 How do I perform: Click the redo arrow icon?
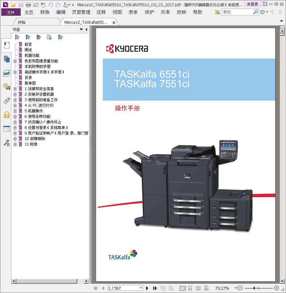tap(58, 5)
